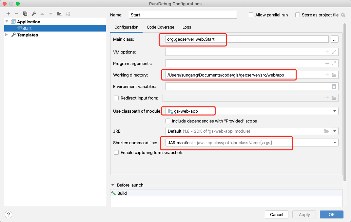Check Include dependencies with Provided scope
The image size is (351, 222).
tap(168, 121)
